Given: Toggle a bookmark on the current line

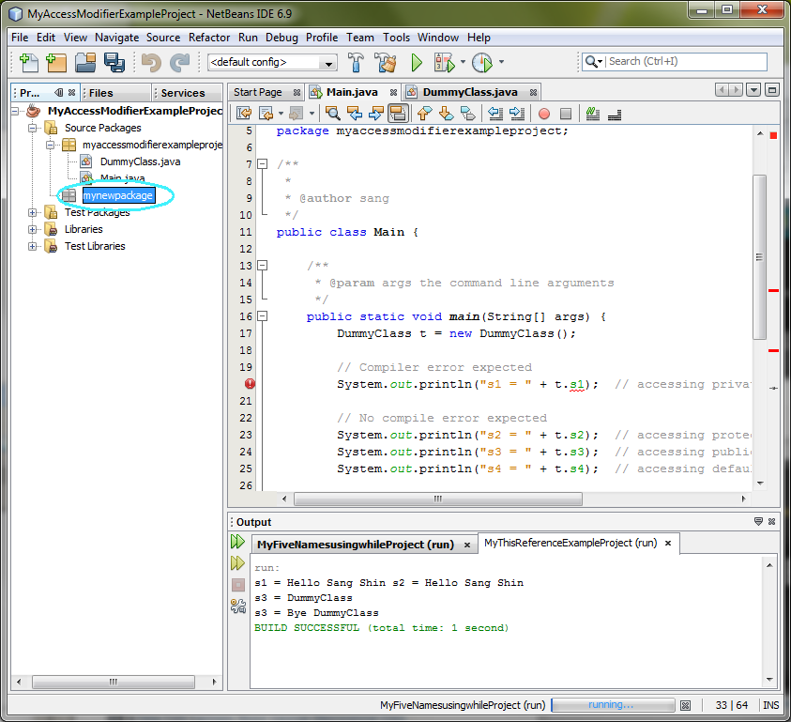Looking at the screenshot, I should (x=468, y=114).
